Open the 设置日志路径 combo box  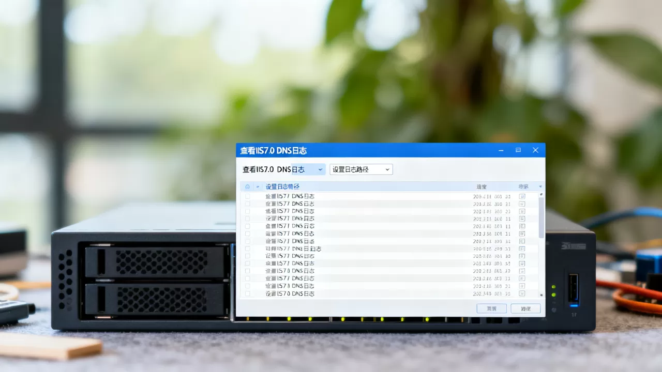(361, 169)
